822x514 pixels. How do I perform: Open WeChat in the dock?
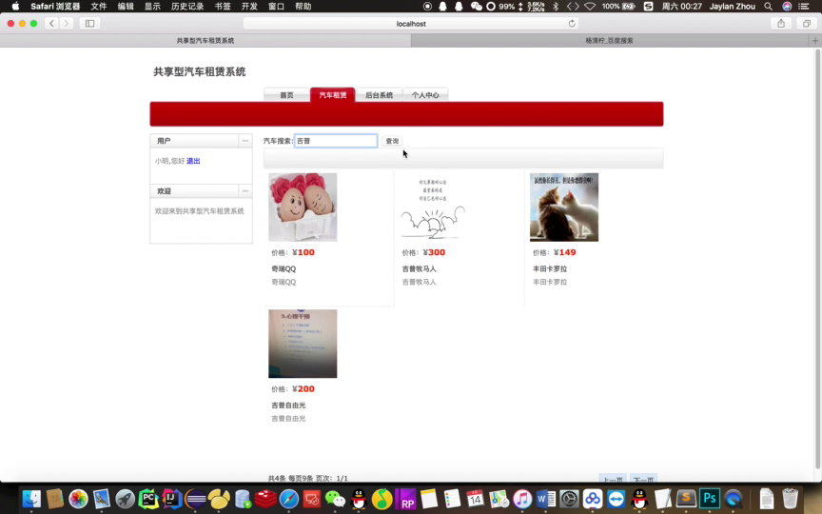336,499
